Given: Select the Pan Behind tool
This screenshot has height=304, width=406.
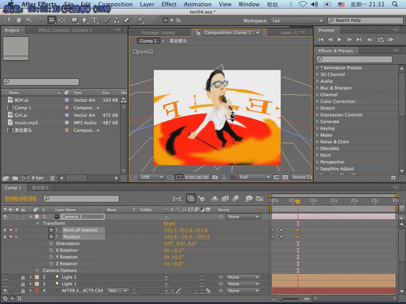Looking at the screenshot, I should pyautogui.click(x=62, y=20).
